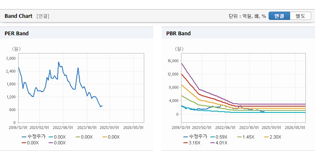This screenshot has width=315, height=151.
Task: Click 2019/12/01 x-axis label in PER chart
Action: tap(19, 127)
